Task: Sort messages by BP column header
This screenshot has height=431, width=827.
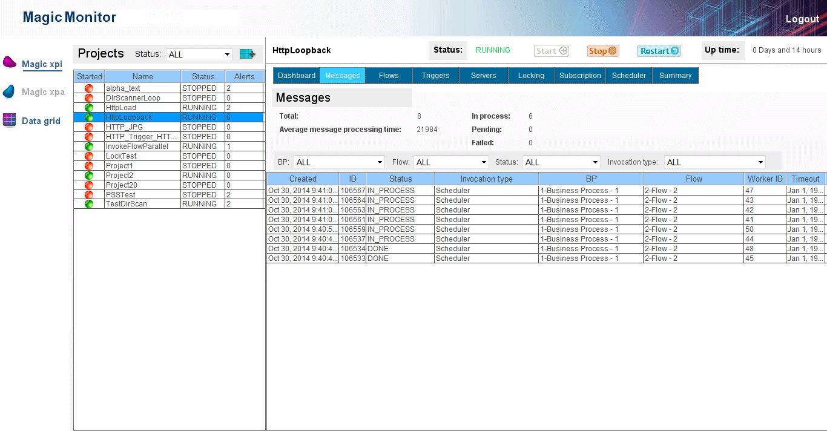Action: [x=591, y=179]
